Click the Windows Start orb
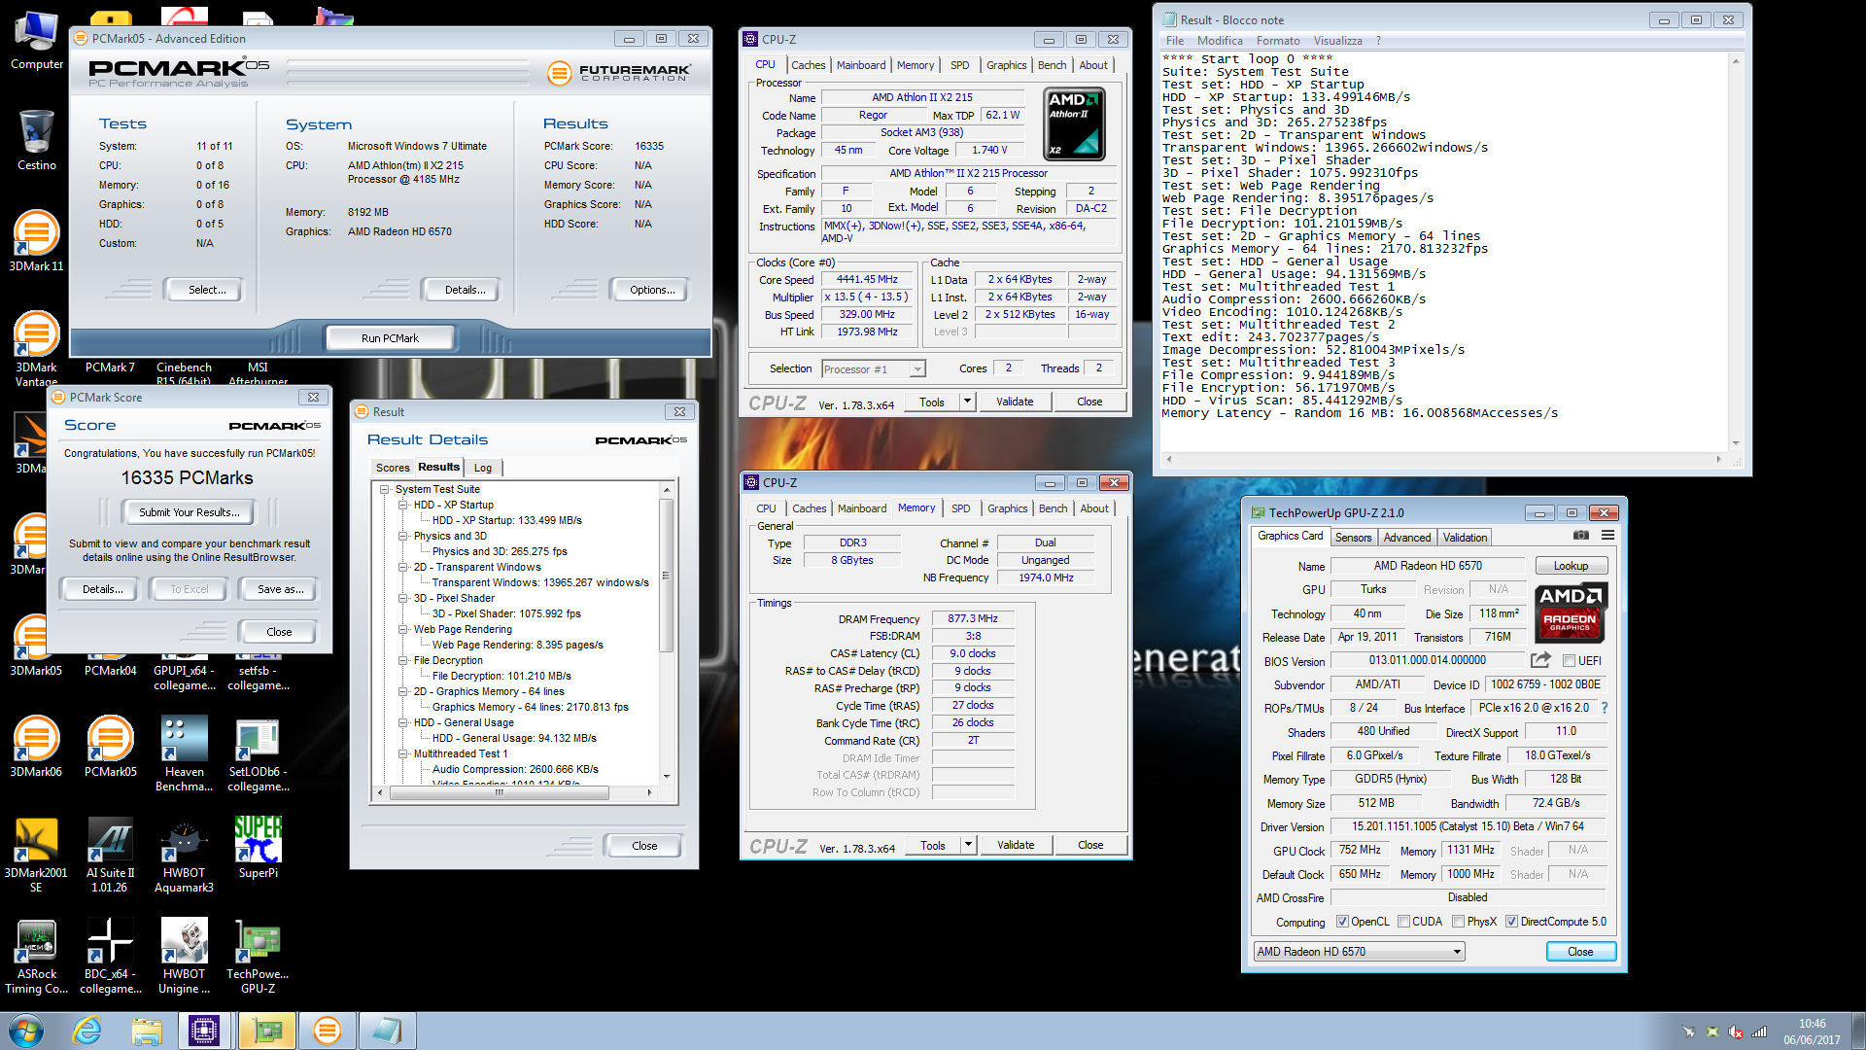Screen dimensions: 1866x1050 coord(26,1031)
